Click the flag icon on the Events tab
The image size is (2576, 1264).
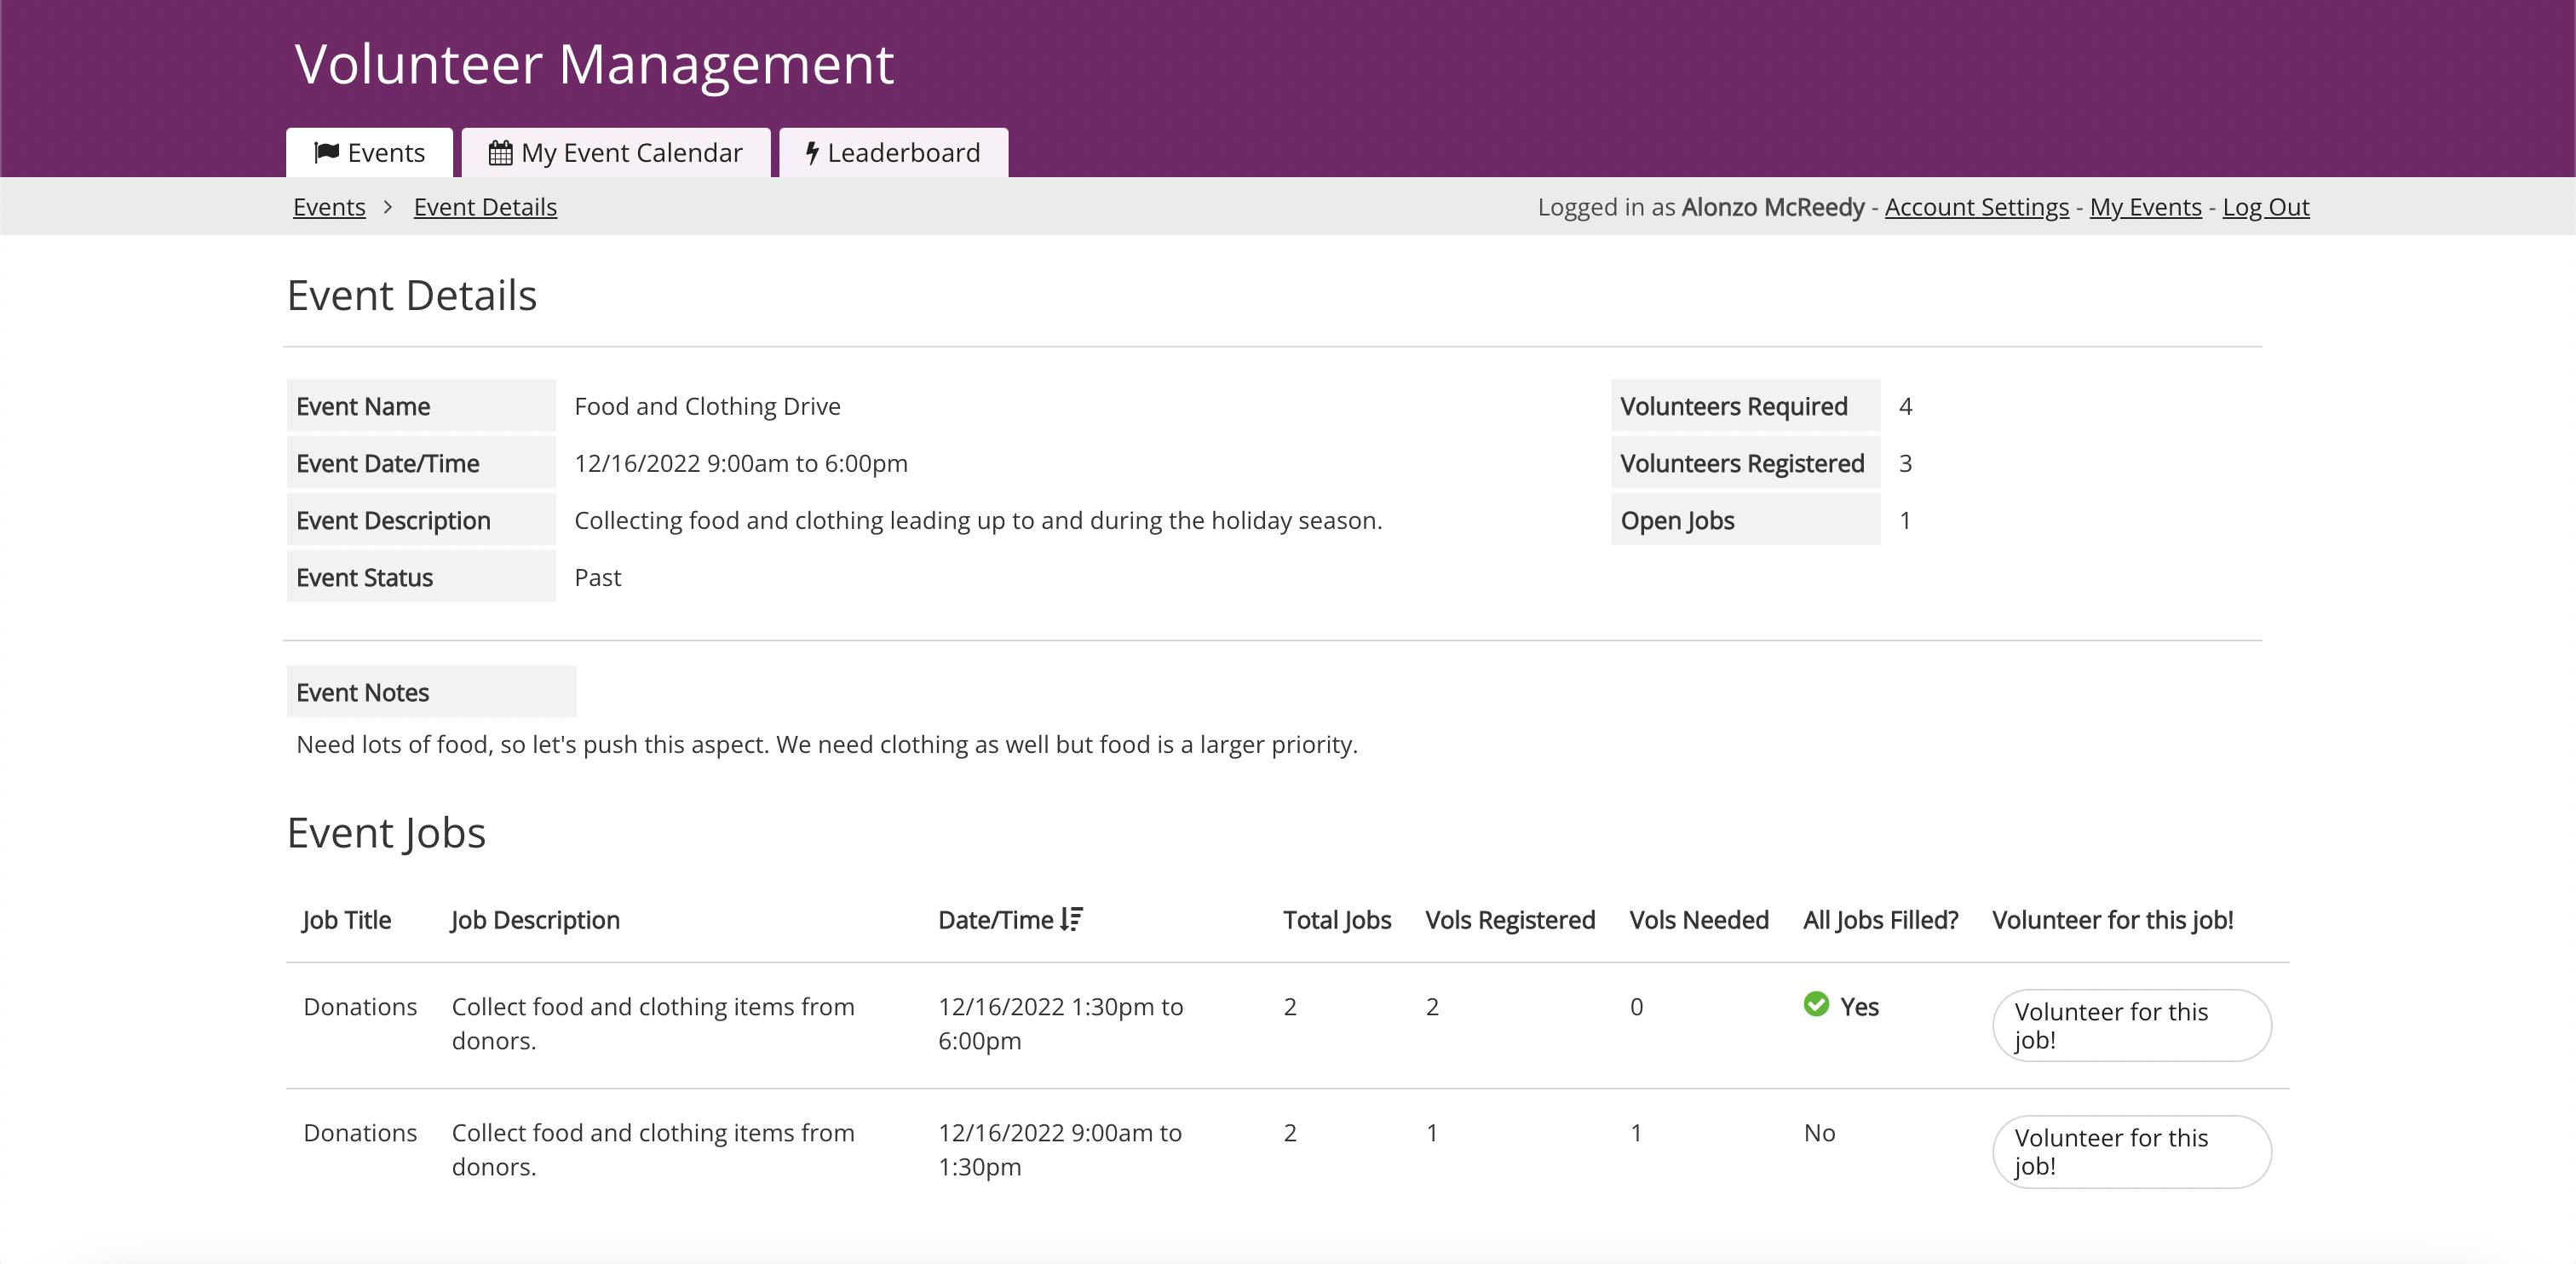(327, 152)
